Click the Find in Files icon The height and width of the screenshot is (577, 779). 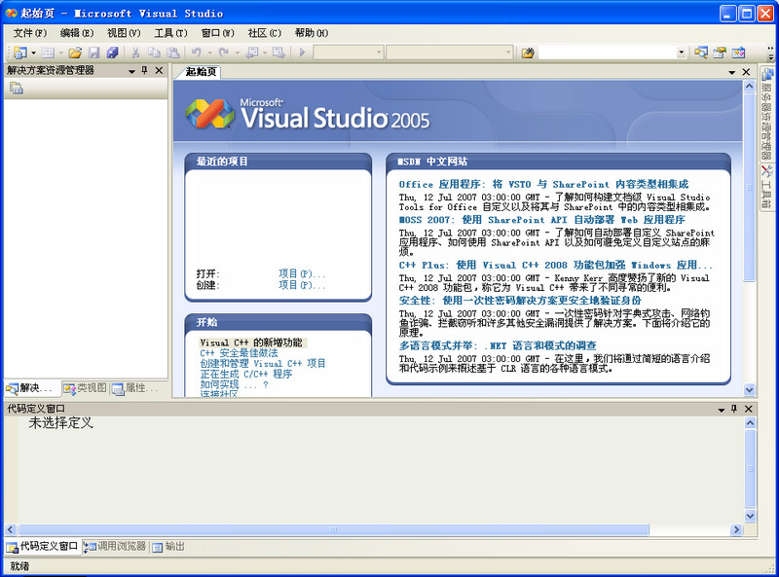click(528, 53)
